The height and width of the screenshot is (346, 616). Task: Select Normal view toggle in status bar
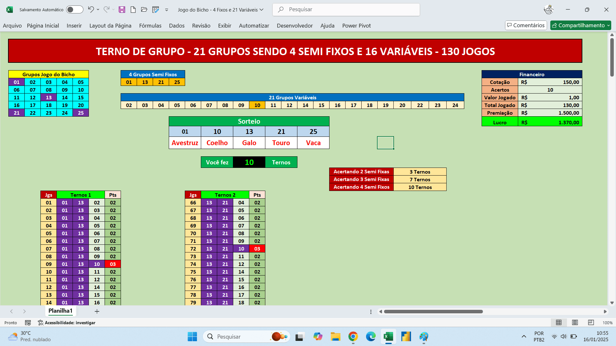pos(559,323)
